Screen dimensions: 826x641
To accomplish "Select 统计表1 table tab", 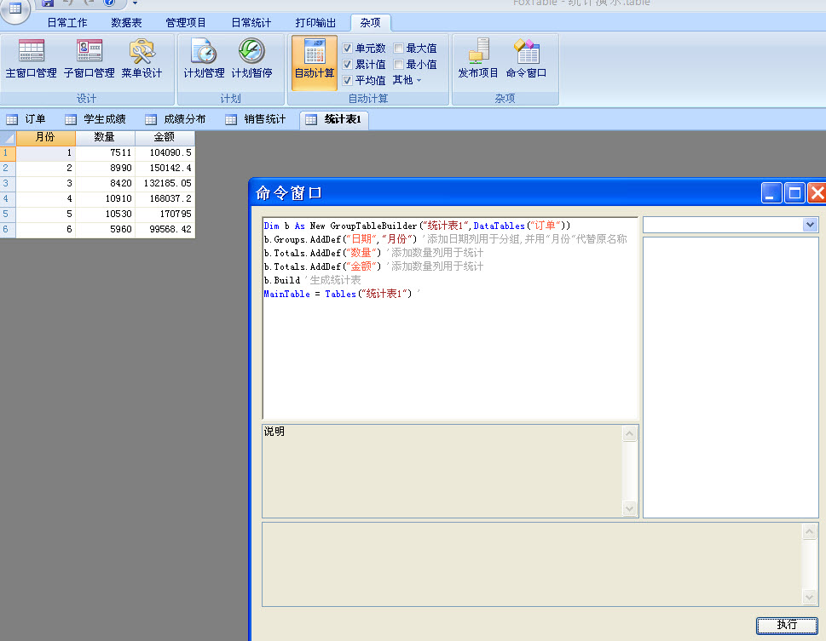I will click(x=334, y=119).
